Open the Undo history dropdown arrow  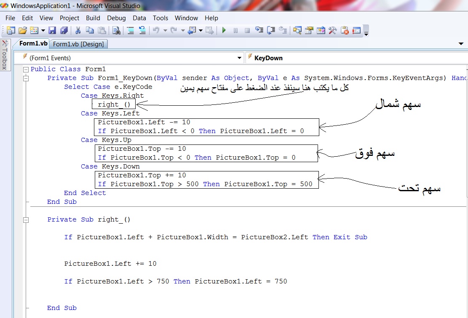pos(165,30)
